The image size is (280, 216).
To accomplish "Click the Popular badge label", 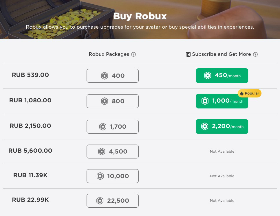I will point(252,93).
